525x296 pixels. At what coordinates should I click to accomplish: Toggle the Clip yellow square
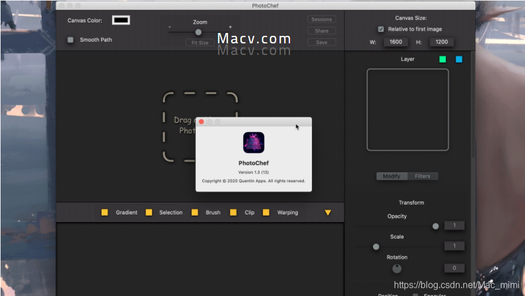tap(233, 213)
